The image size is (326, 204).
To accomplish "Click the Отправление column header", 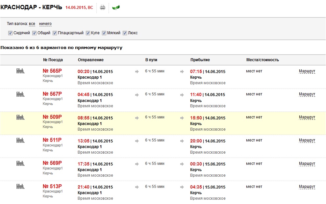I will point(90,60).
